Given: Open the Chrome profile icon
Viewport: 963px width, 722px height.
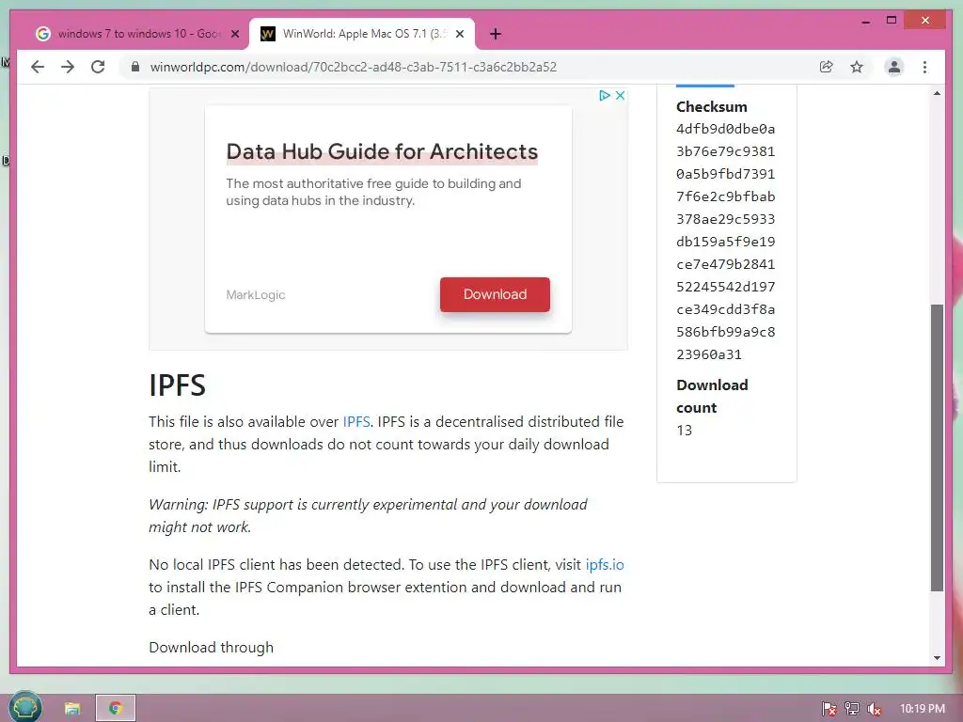Looking at the screenshot, I should click(x=894, y=67).
